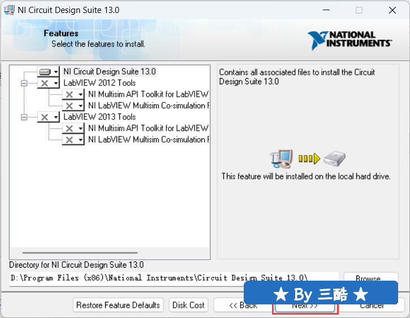Click the computer icon in the description pane
The height and width of the screenshot is (318, 410).
pyautogui.click(x=281, y=158)
